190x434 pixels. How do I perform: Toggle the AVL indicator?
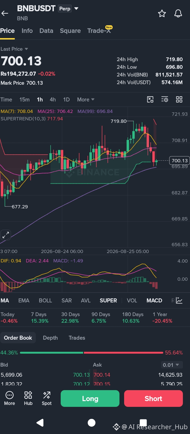tap(86, 300)
